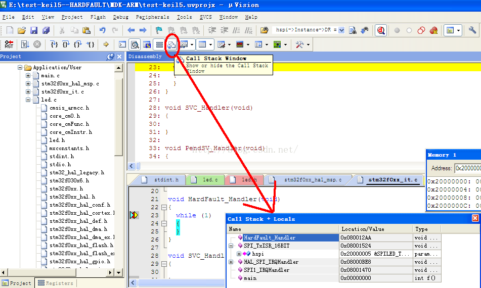
Task: Open the SVCS menu
Action: coord(205,17)
